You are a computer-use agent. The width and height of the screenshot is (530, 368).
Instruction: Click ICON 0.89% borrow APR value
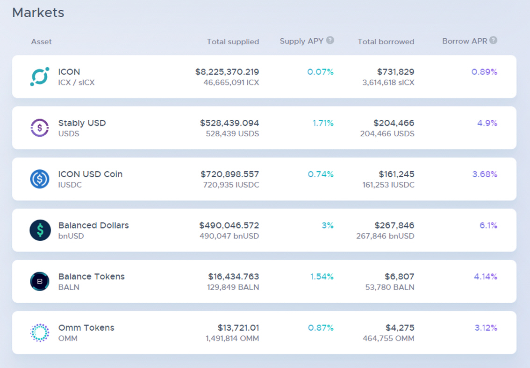point(484,72)
